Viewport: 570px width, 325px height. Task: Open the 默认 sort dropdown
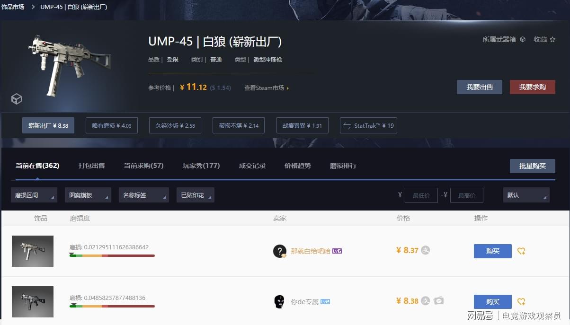[526, 195]
